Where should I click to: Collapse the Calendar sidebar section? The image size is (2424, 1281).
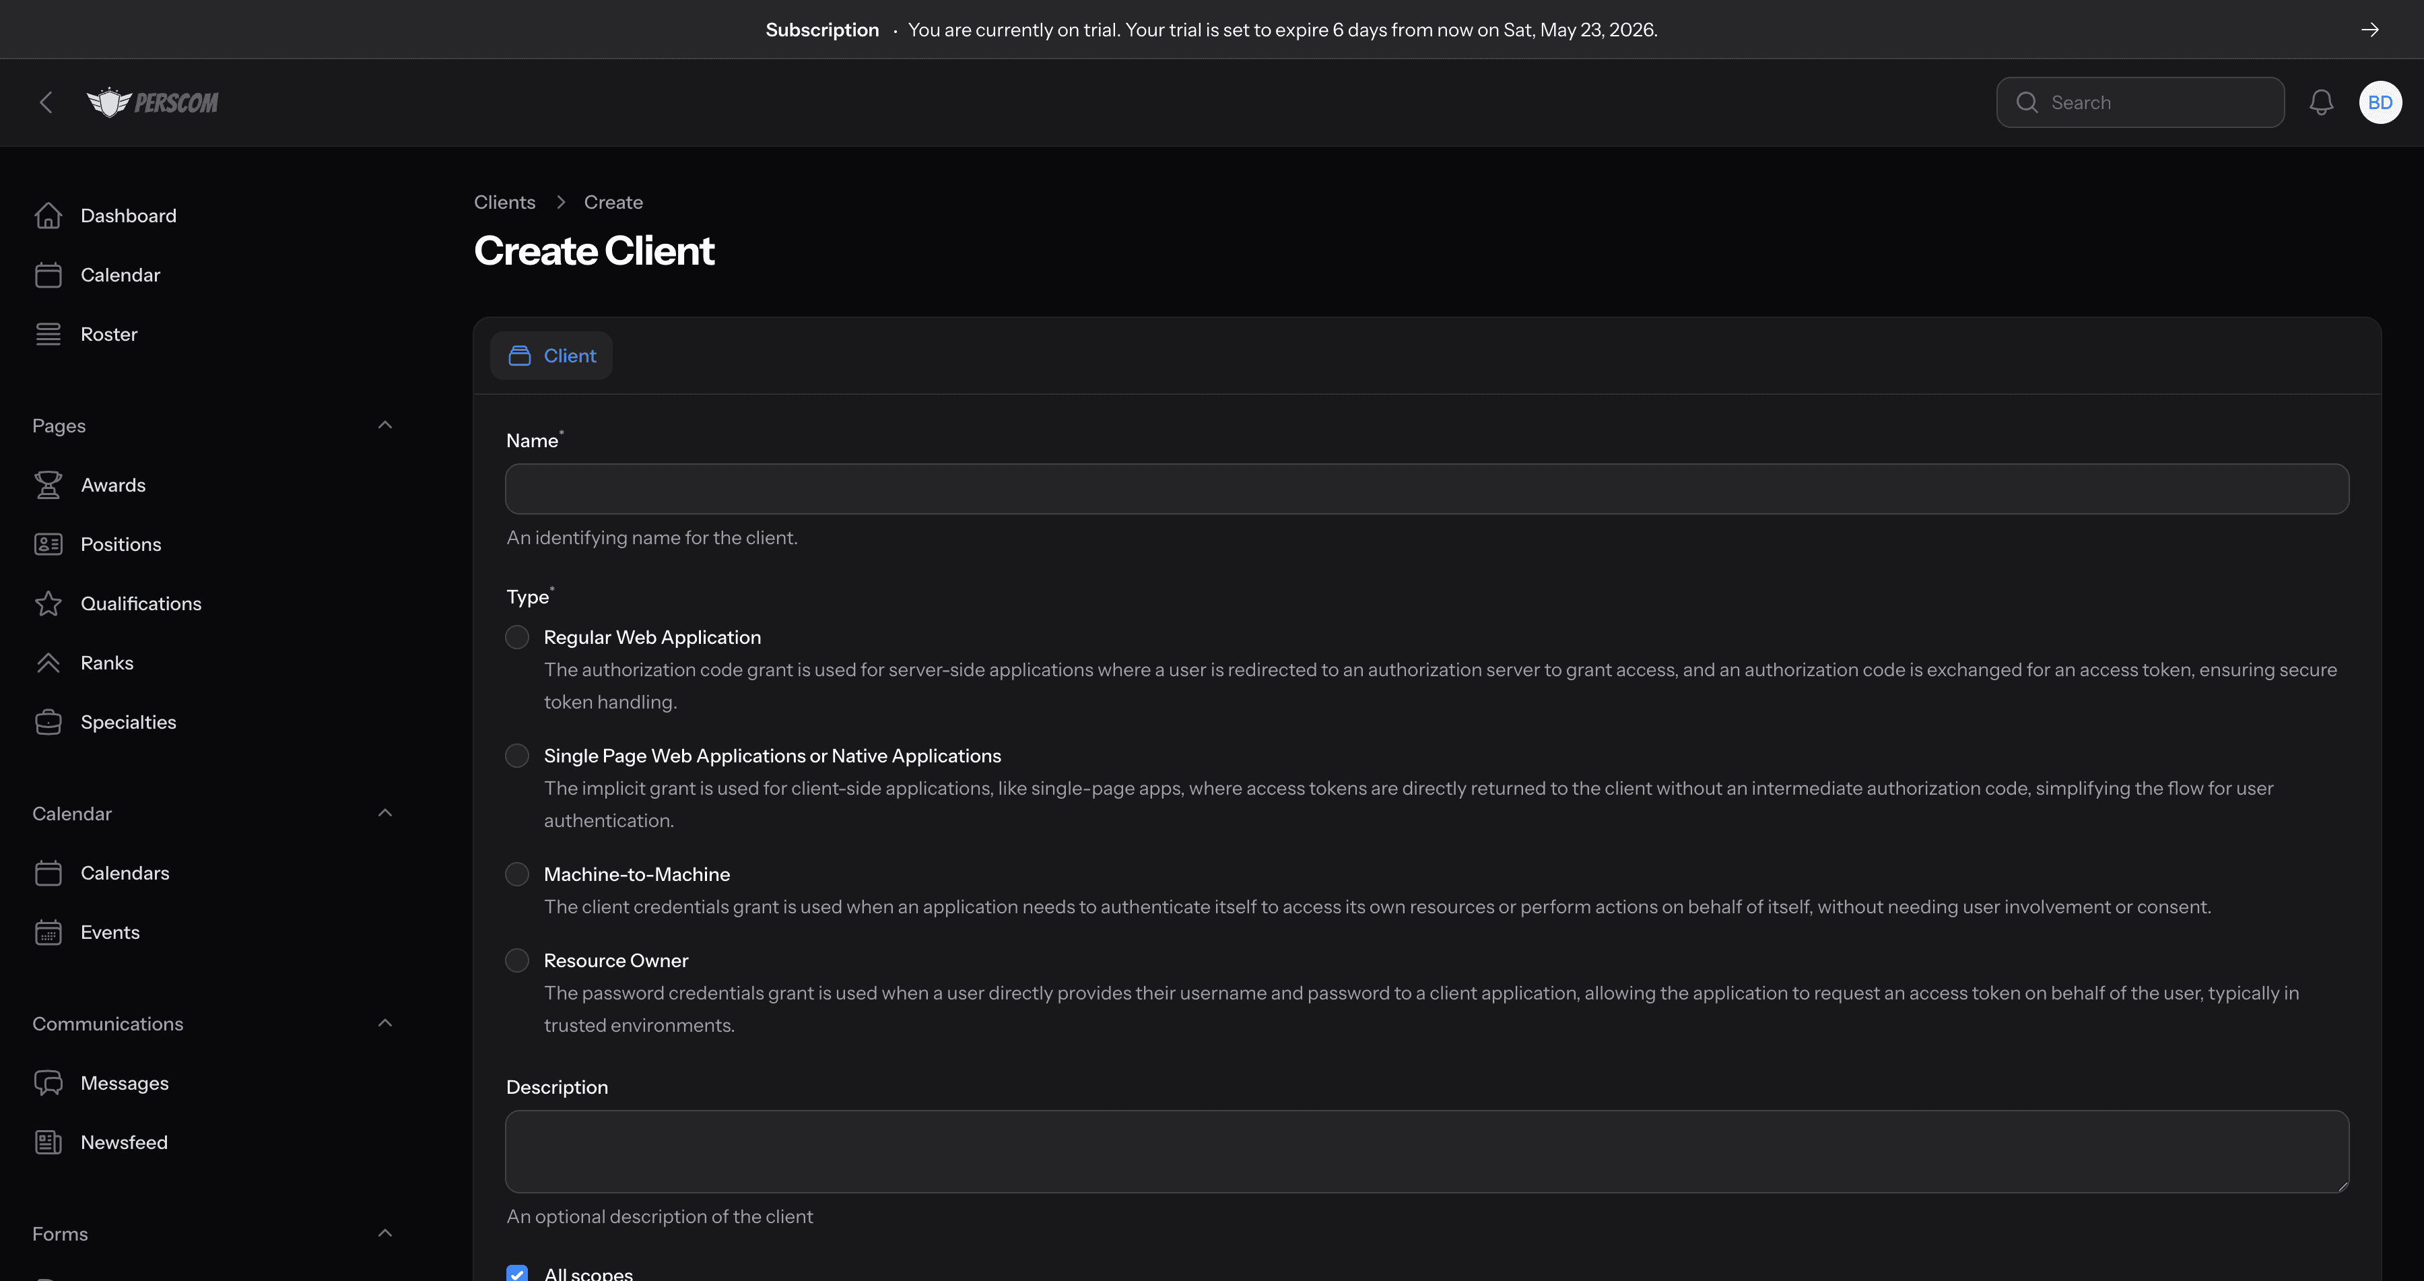[385, 813]
